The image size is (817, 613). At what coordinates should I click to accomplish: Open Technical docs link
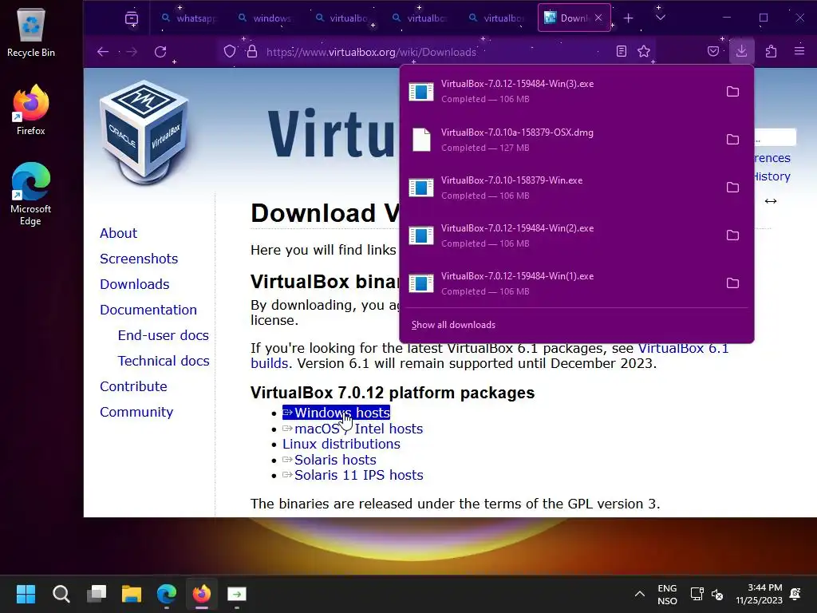click(164, 361)
